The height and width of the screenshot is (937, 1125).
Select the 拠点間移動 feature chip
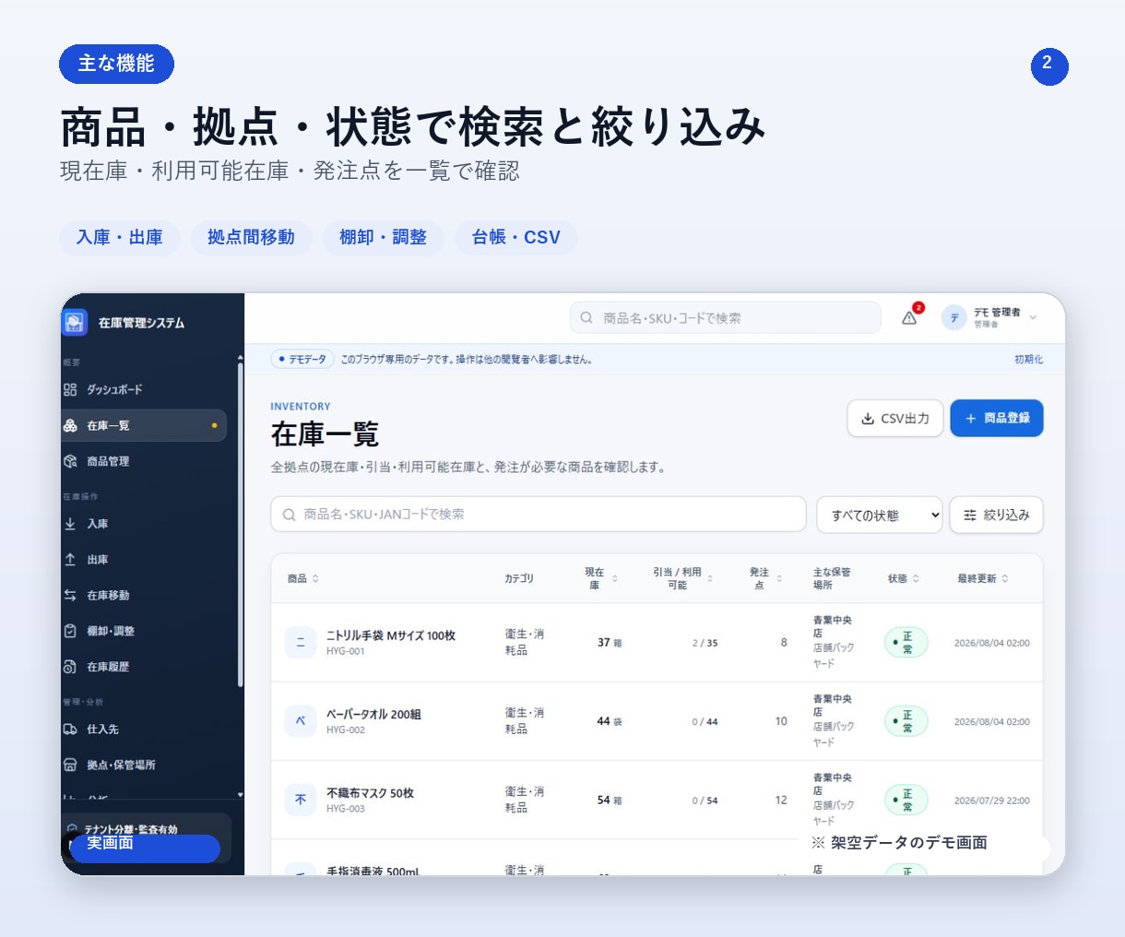251,238
